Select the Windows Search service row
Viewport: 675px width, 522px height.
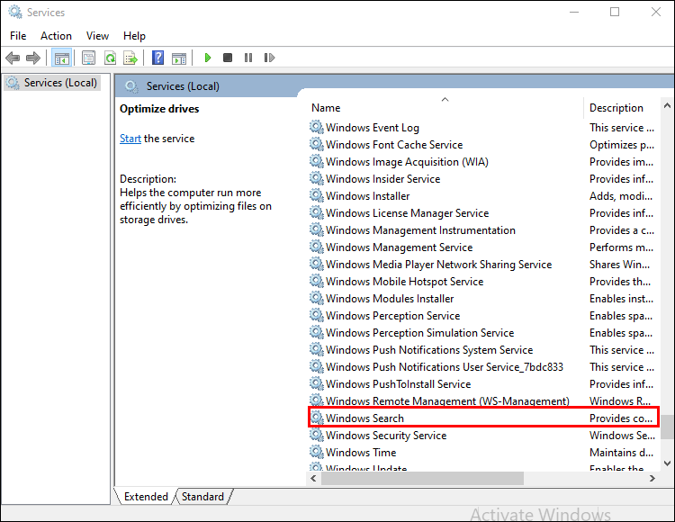click(x=483, y=418)
